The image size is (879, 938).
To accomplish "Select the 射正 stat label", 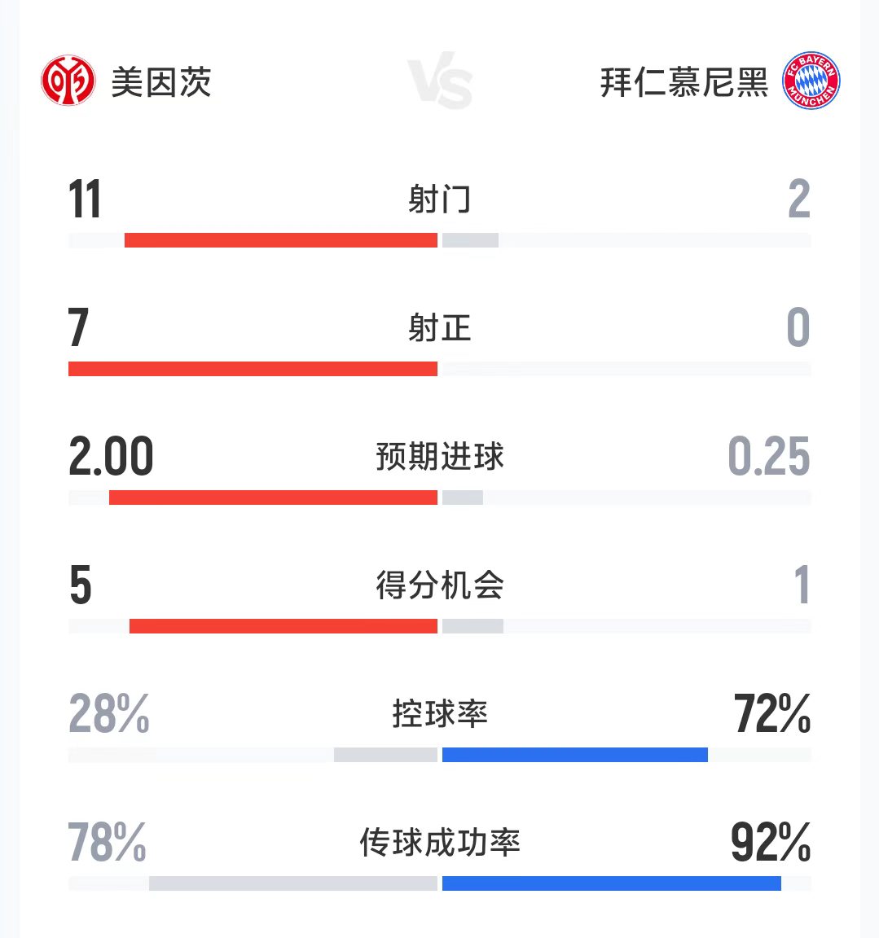I will [440, 328].
